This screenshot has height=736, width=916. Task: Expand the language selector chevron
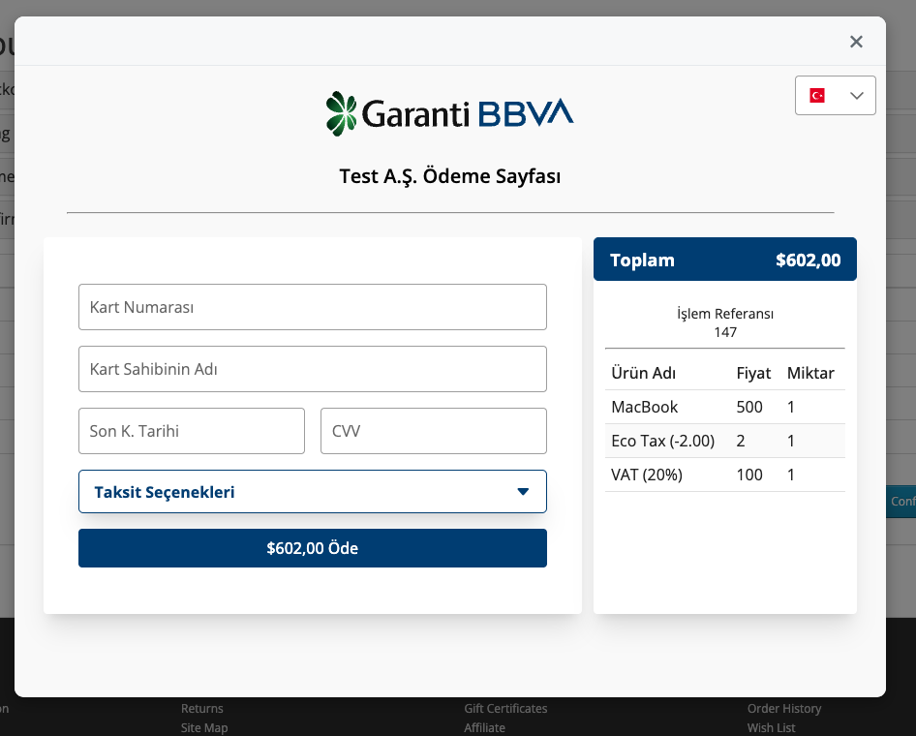point(856,96)
